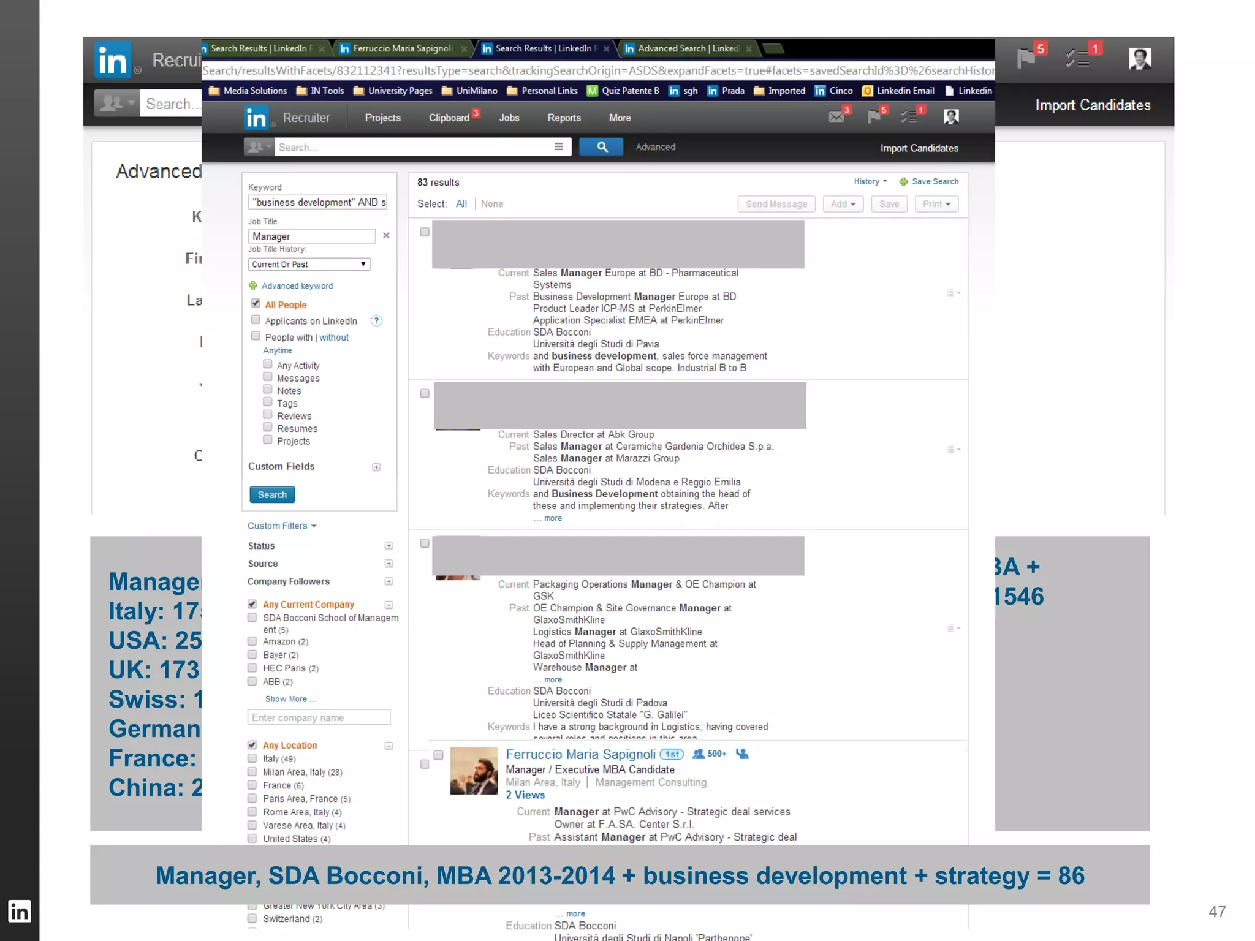Open the profile avatar icon in the Recruiter bar
The height and width of the screenshot is (941, 1255).
coord(951,116)
